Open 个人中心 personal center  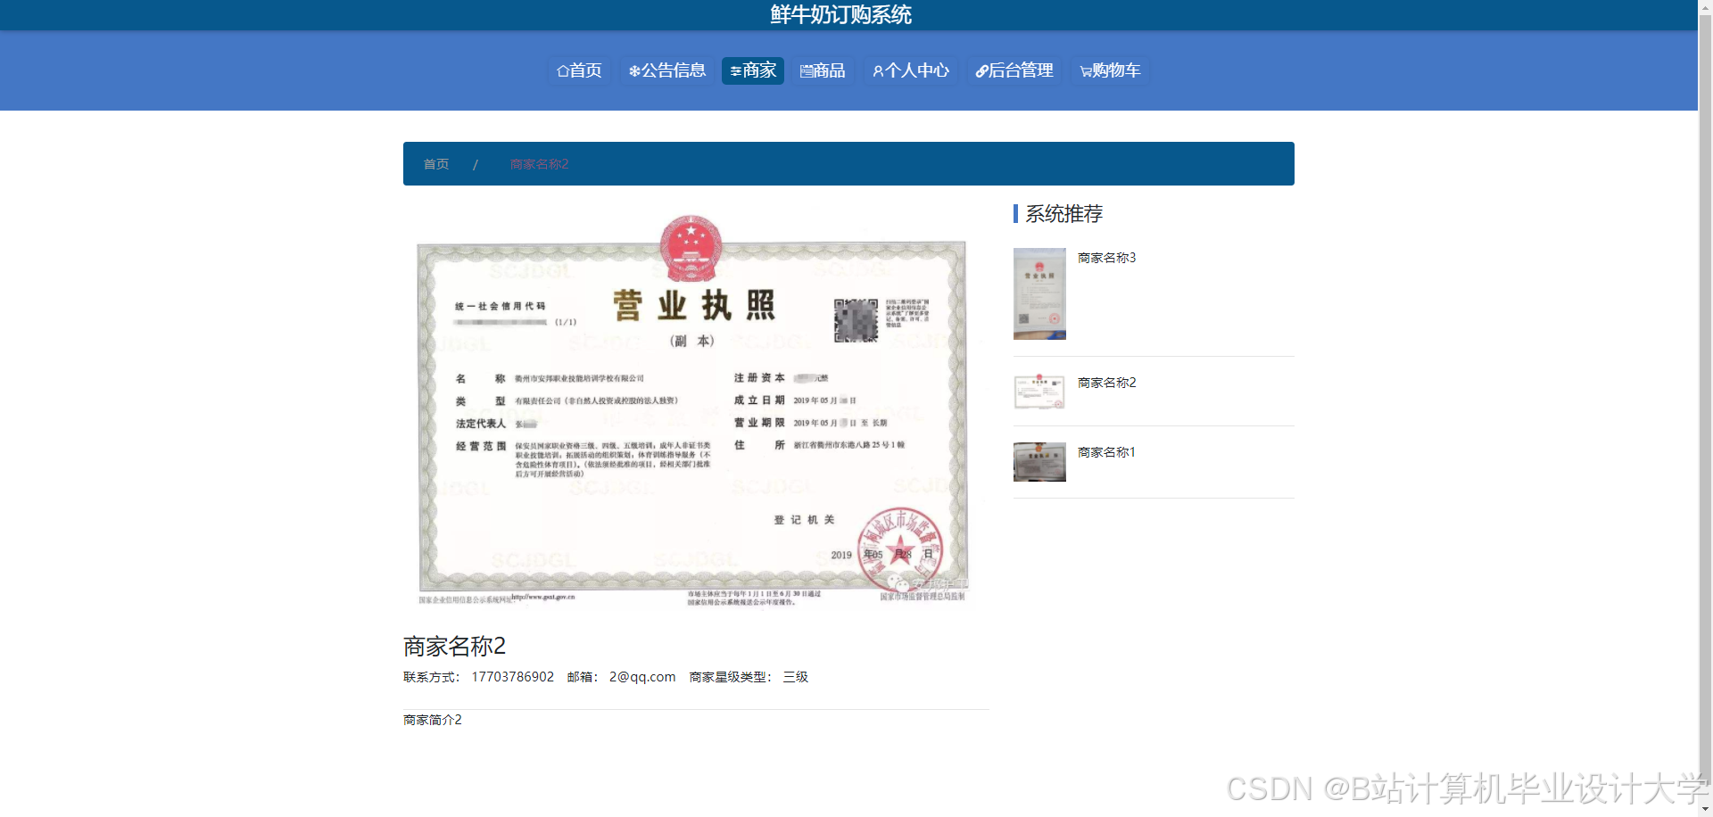[x=911, y=70]
